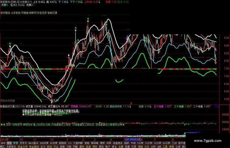
Task: Click the 上S: 9.48 value
Action: (39, 2)
